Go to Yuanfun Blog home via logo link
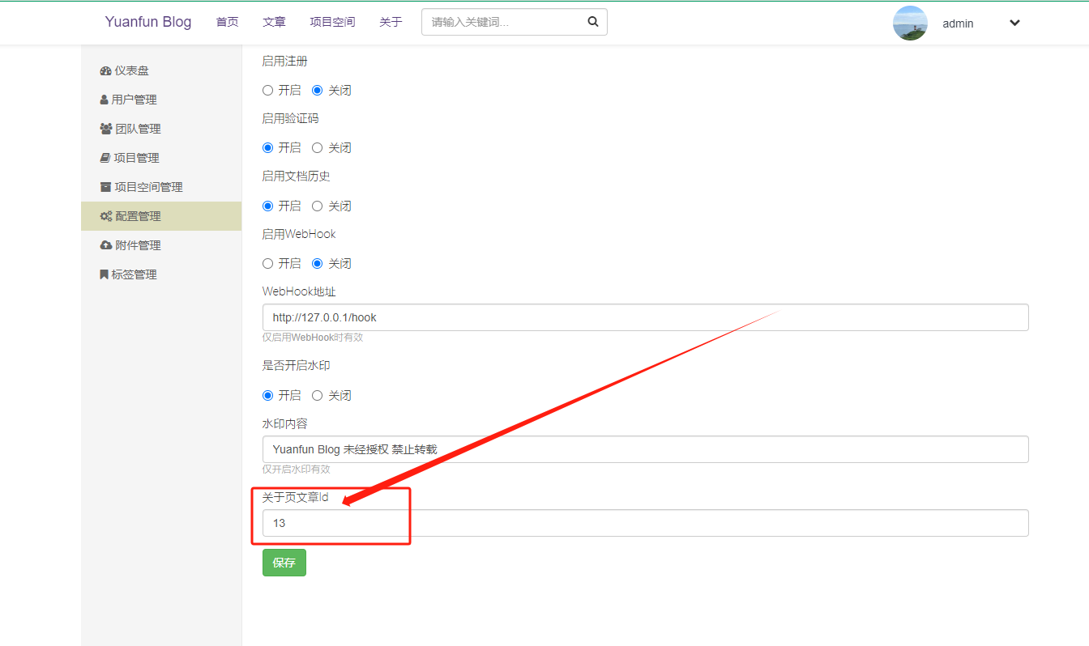This screenshot has width=1089, height=646. [148, 22]
